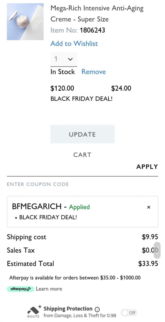Open the Shipping Protection info icon

coord(97,309)
